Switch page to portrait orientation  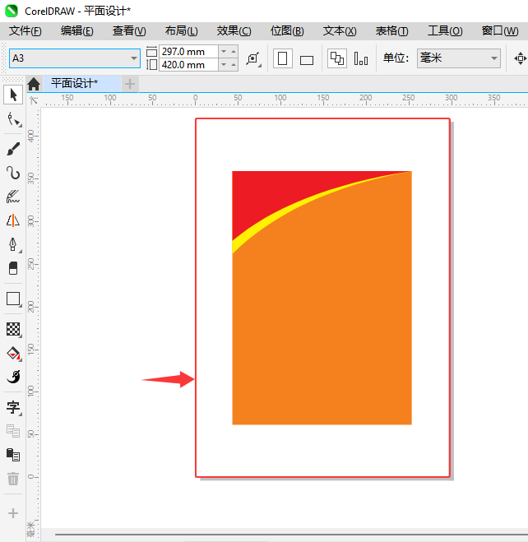[283, 58]
